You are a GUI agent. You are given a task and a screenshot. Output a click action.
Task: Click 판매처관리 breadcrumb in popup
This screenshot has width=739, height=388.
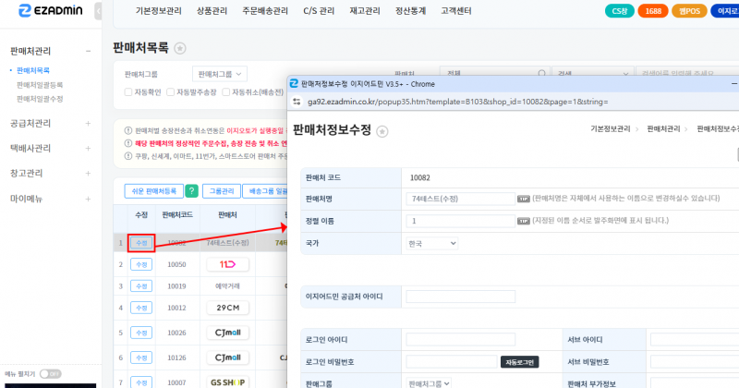663,128
